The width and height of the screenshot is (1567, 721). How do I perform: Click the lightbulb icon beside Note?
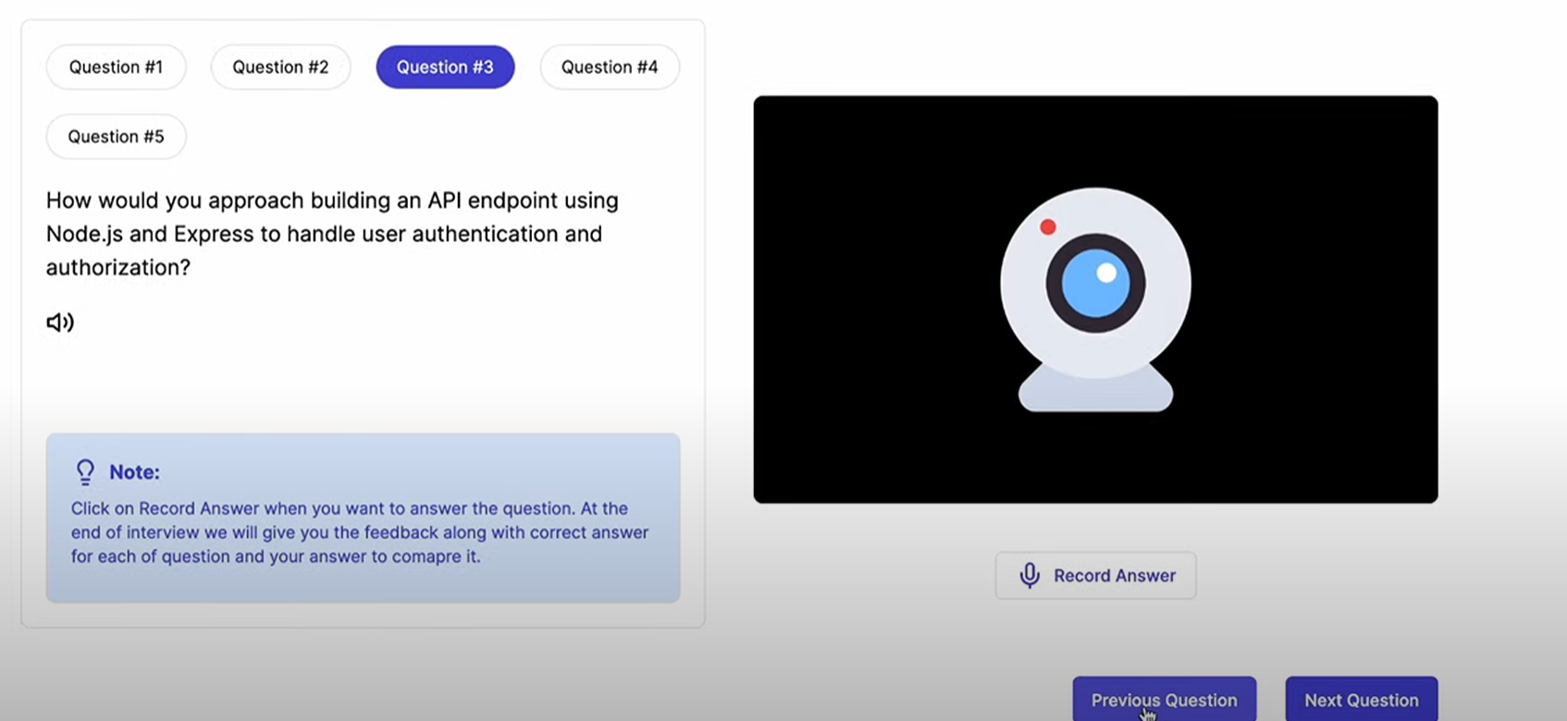click(x=85, y=472)
